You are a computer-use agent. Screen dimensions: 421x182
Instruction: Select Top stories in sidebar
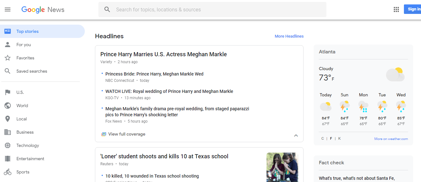(x=42, y=31)
